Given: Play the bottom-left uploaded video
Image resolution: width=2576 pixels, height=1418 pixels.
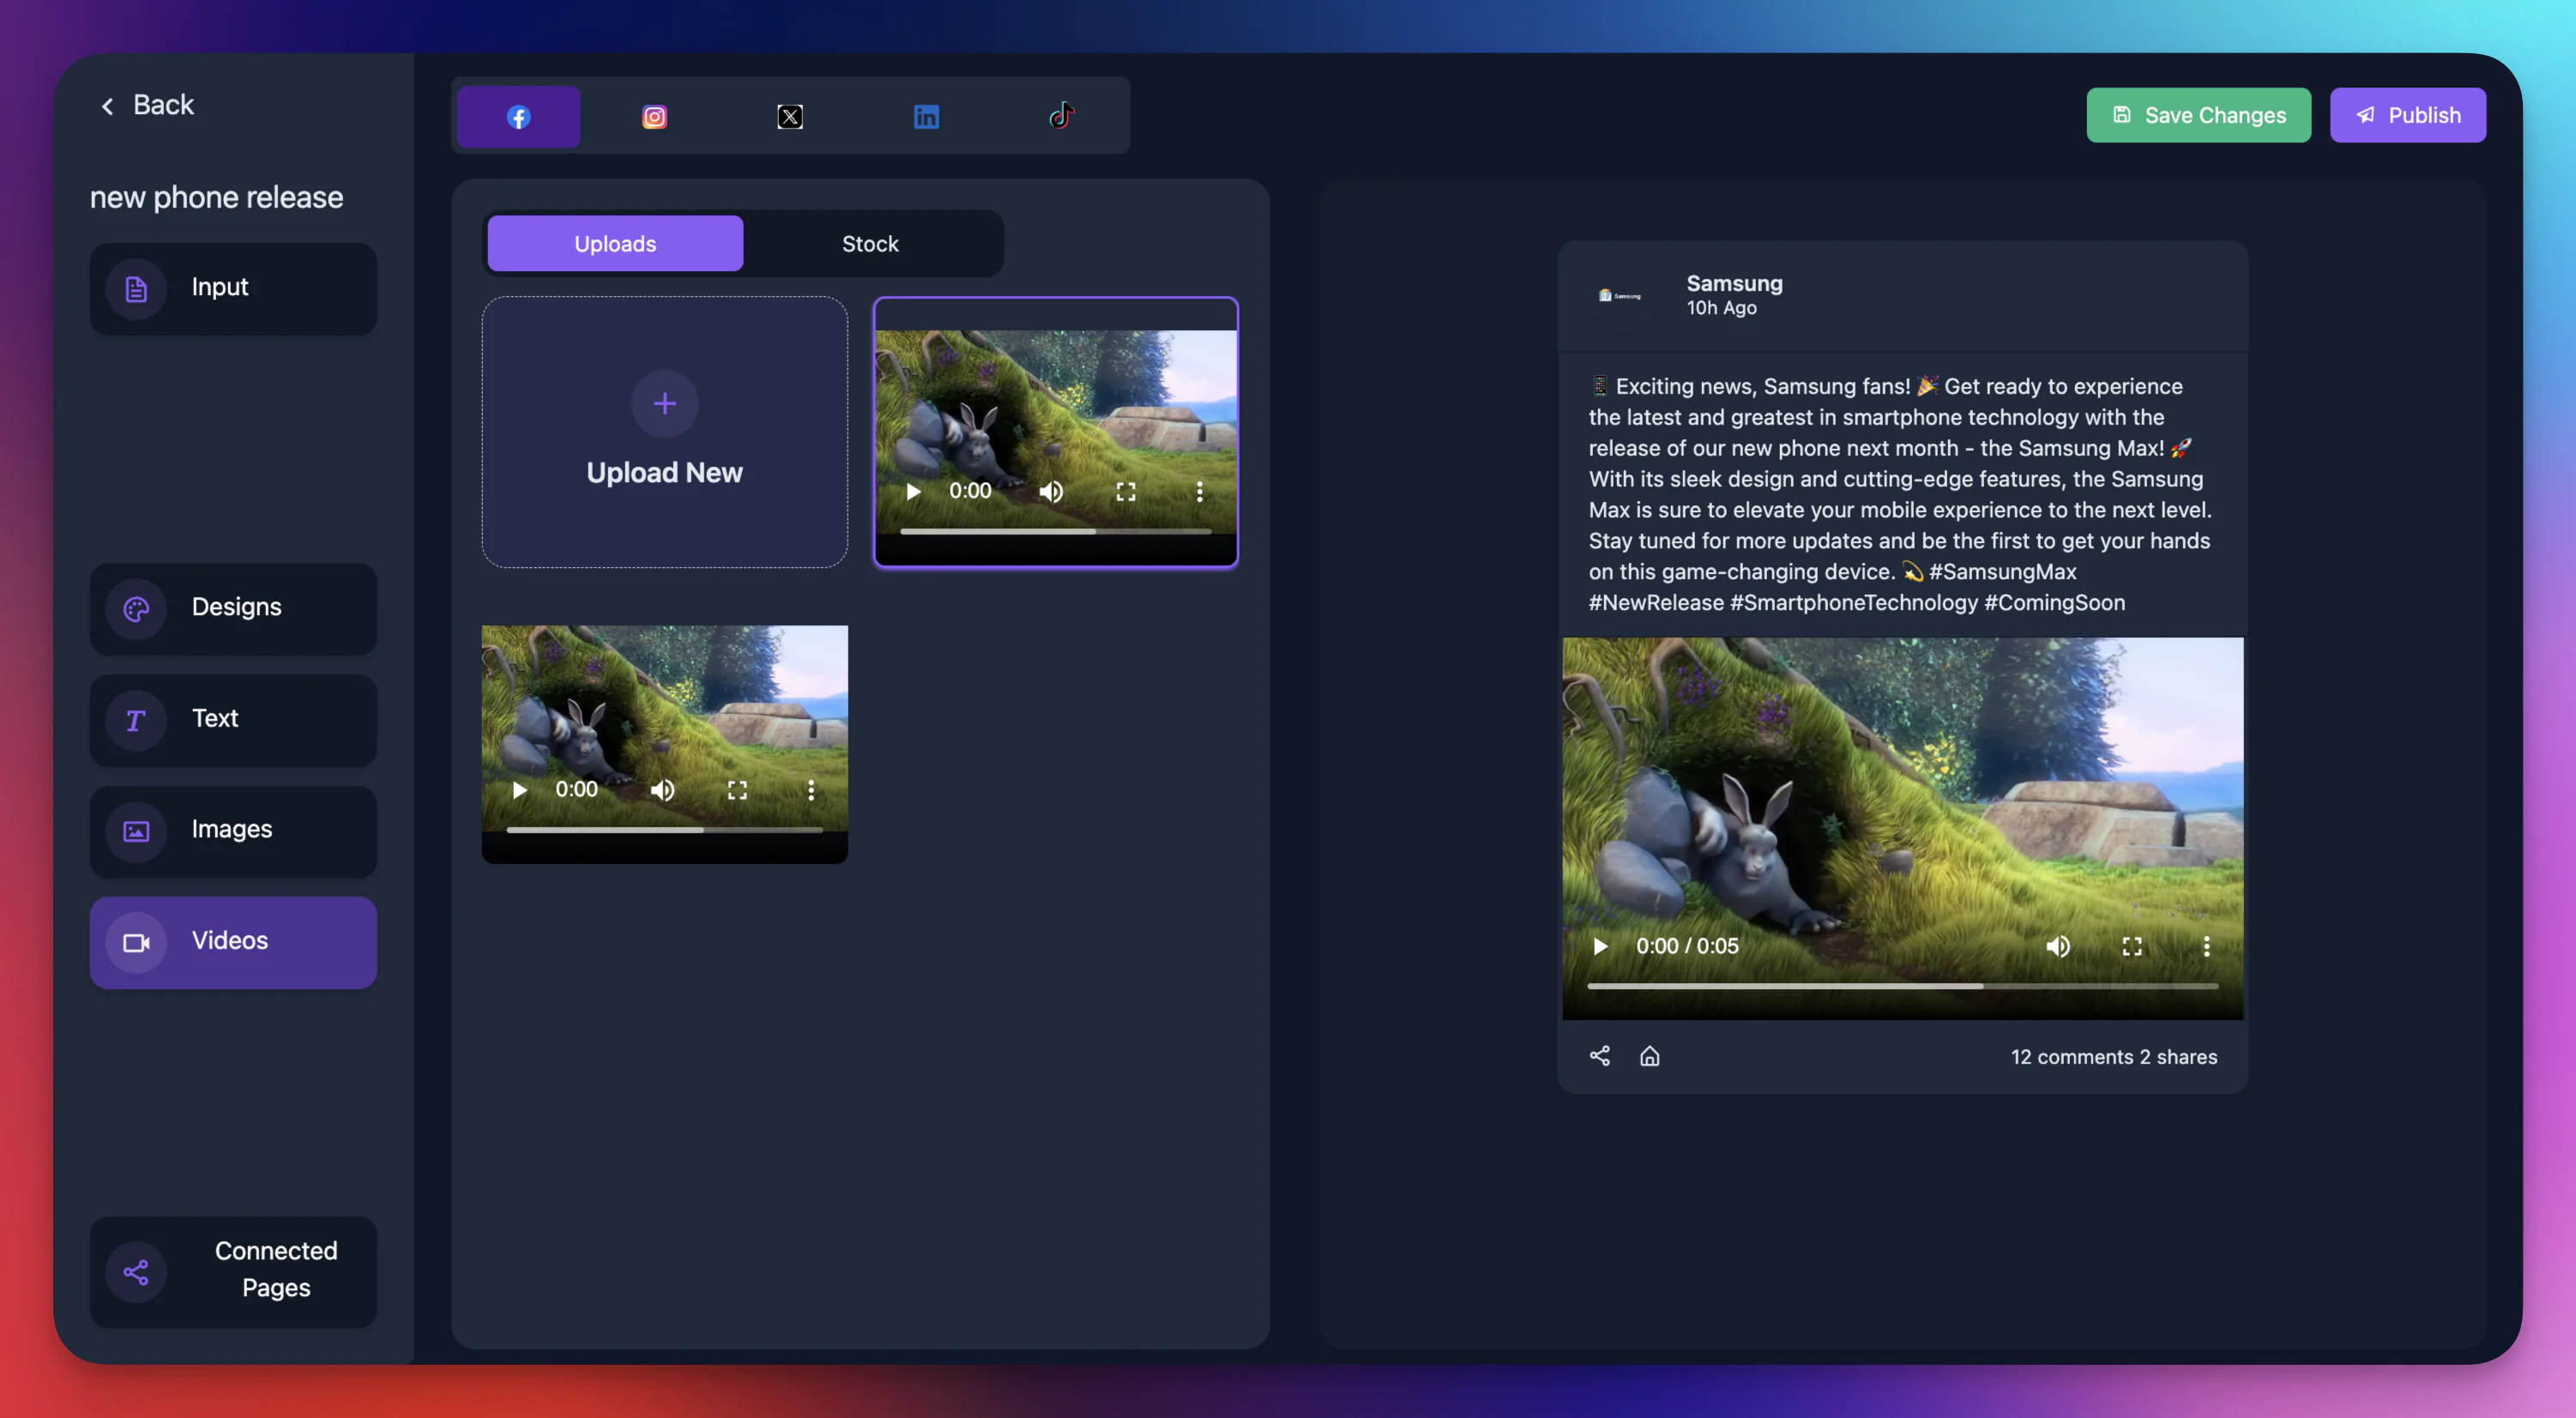Looking at the screenshot, I should (519, 789).
